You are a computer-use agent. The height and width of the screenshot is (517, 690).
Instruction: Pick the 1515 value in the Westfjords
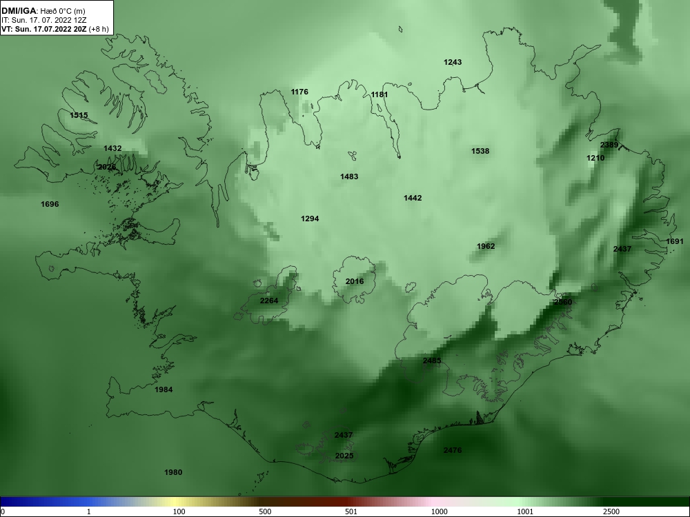point(79,115)
